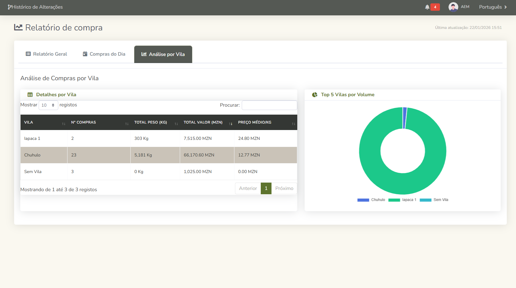
Task: Toggle Iapaca 1 series in chart legend
Action: (x=402, y=200)
